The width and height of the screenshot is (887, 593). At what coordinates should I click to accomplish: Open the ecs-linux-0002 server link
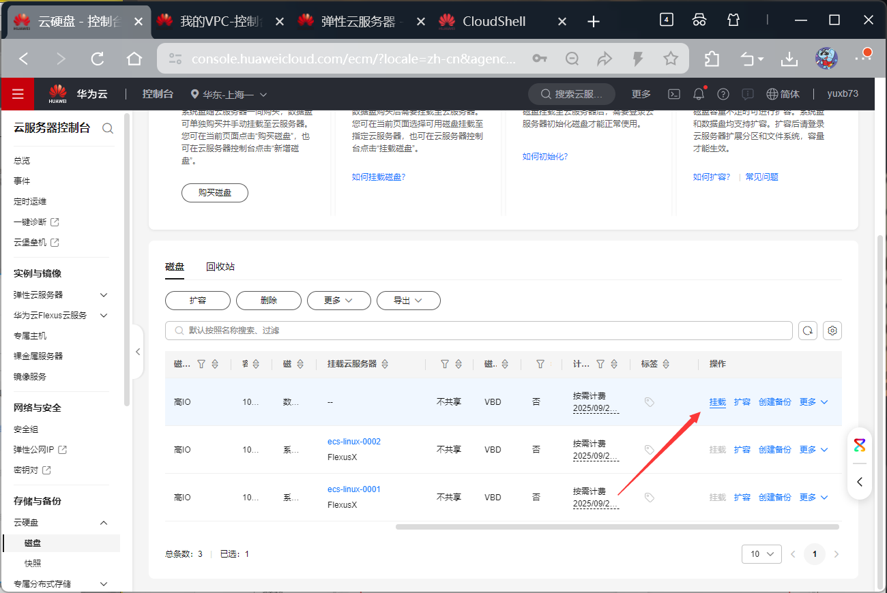click(354, 442)
